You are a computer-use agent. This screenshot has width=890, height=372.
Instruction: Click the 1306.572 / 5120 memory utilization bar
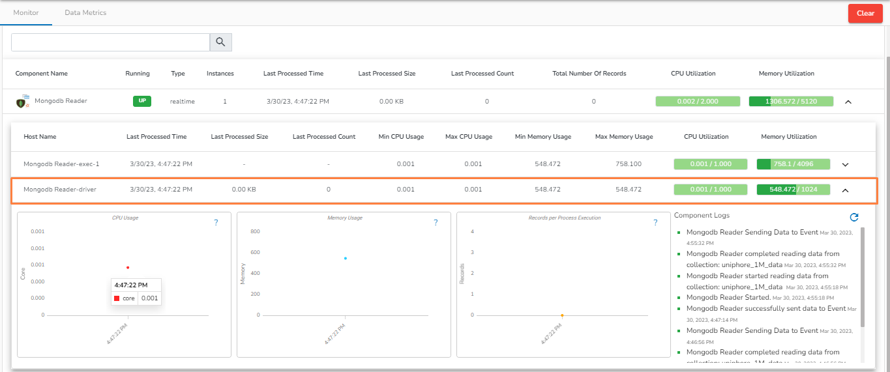click(x=791, y=102)
